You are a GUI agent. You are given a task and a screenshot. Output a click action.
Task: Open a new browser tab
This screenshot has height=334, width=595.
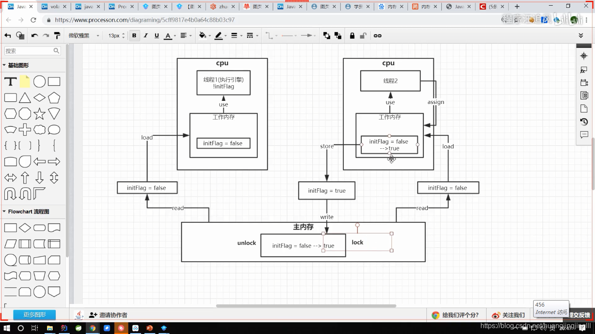point(517,7)
